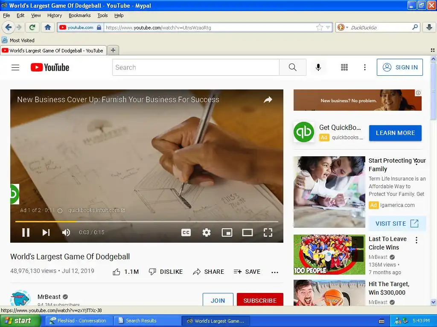Open options for 'Last To Leave Circle Wins'
The height and width of the screenshot is (327, 437).
click(x=417, y=240)
